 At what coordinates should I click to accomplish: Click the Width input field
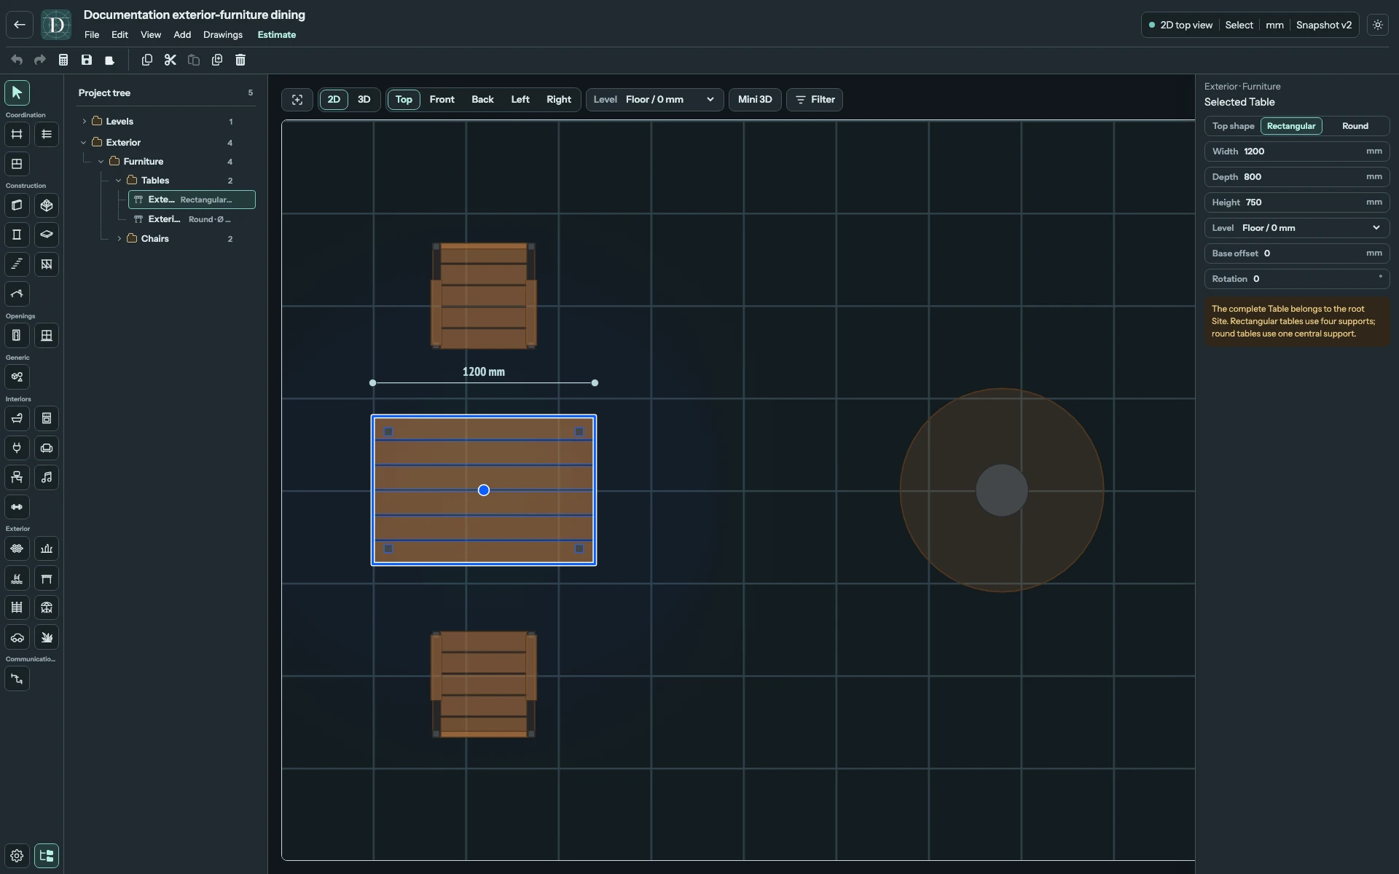click(x=1297, y=151)
